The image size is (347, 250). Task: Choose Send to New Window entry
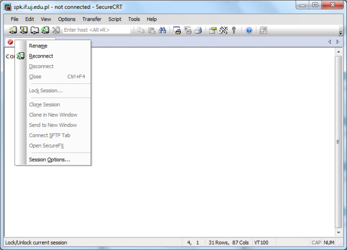click(x=53, y=125)
